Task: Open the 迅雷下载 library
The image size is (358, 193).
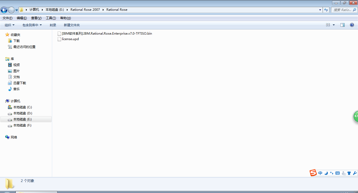Action: pyautogui.click(x=20, y=83)
